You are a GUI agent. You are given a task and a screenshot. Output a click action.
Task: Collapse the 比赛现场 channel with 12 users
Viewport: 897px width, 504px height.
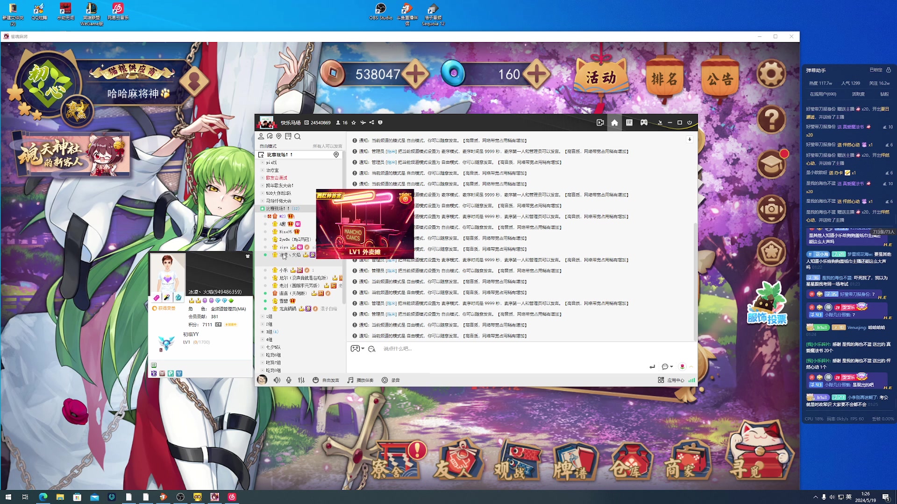pos(263,209)
